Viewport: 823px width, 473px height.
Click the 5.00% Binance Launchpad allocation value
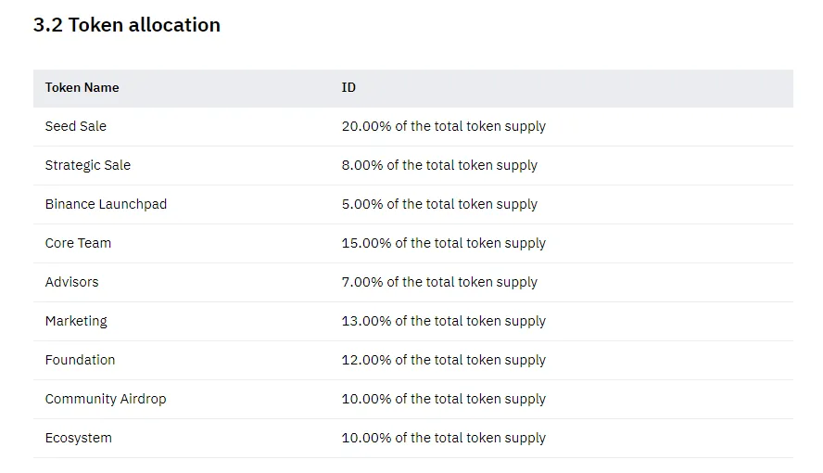click(439, 204)
